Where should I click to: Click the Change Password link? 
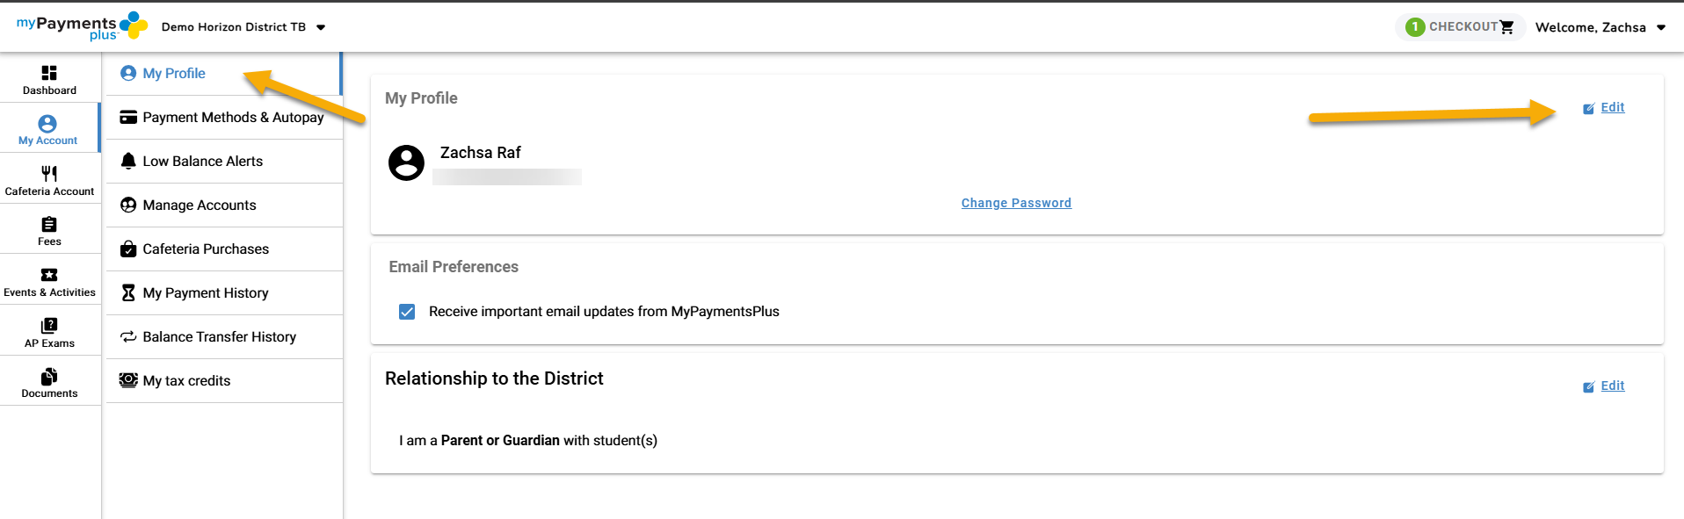[x=1016, y=203]
